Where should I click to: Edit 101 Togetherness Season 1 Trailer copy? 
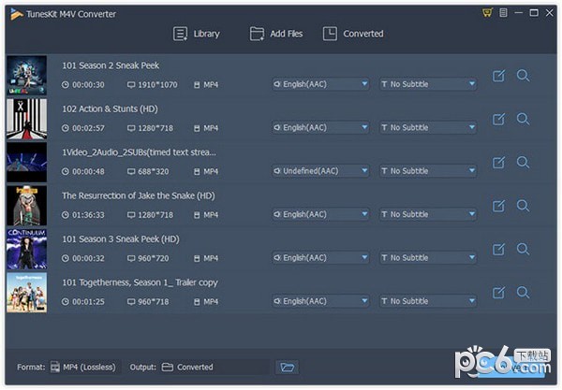click(x=498, y=293)
